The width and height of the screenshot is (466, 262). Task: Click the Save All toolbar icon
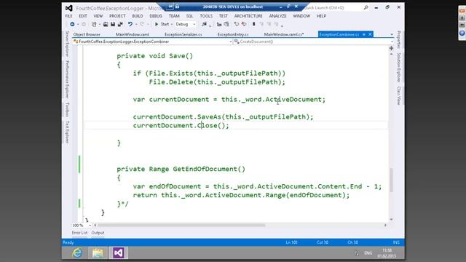(120, 24)
